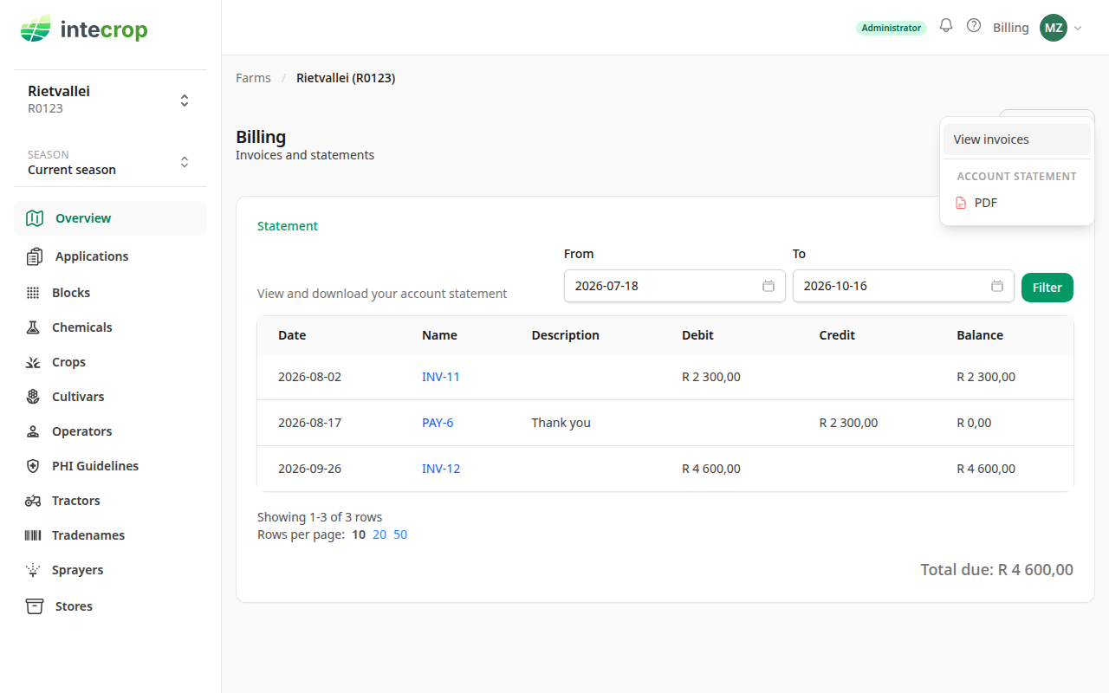The width and height of the screenshot is (1109, 693).
Task: Expand the Rietvallei farm selector
Action: 185,100
